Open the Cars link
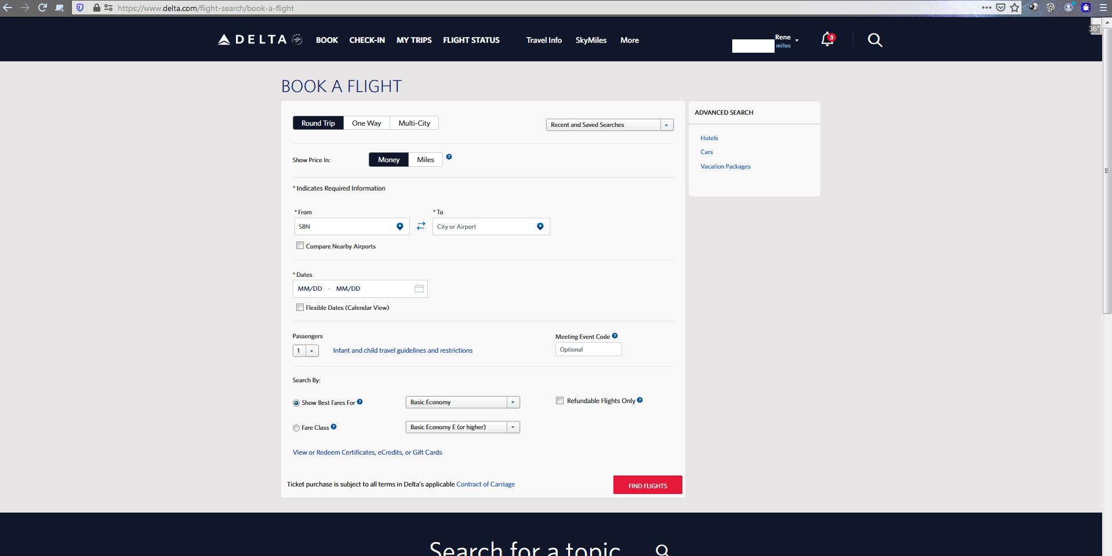Image resolution: width=1112 pixels, height=556 pixels. pos(706,152)
